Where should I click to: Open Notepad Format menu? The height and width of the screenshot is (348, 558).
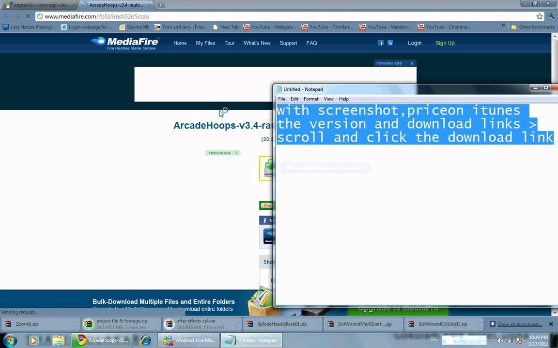click(x=311, y=99)
